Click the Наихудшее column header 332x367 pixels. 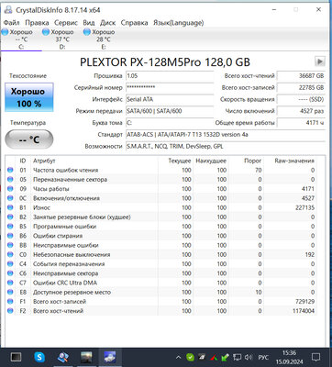[x=211, y=161]
